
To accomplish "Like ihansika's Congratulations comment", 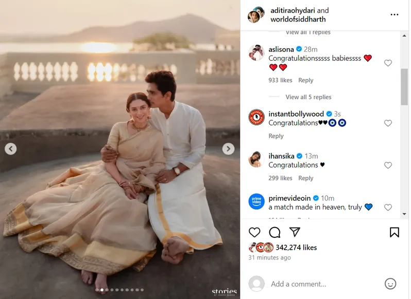I will click(388, 165).
